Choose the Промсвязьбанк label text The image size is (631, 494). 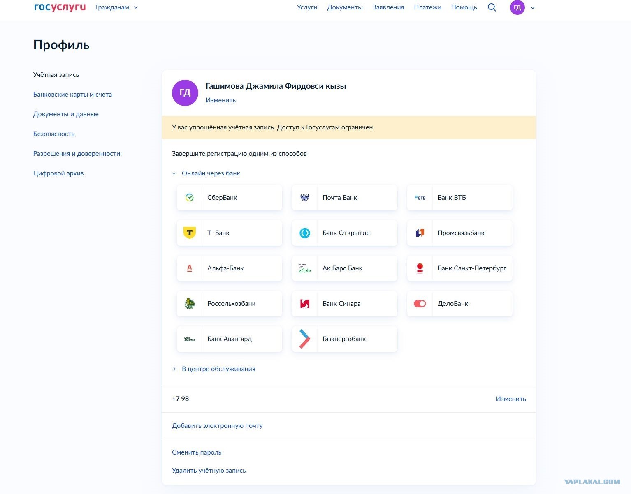[461, 233]
